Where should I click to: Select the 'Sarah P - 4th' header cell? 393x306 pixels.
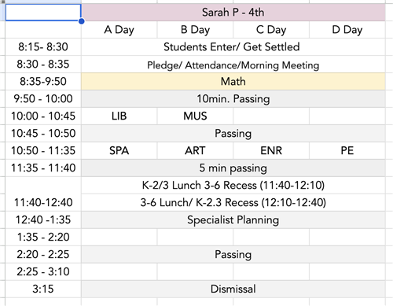click(x=233, y=13)
